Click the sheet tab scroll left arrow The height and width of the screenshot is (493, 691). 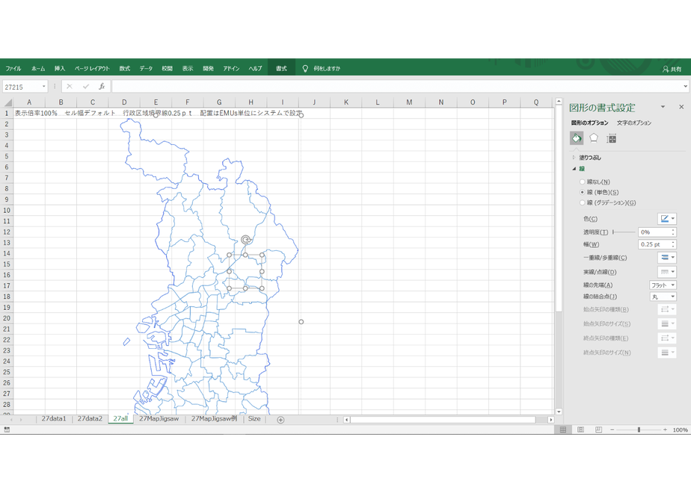pyautogui.click(x=11, y=420)
